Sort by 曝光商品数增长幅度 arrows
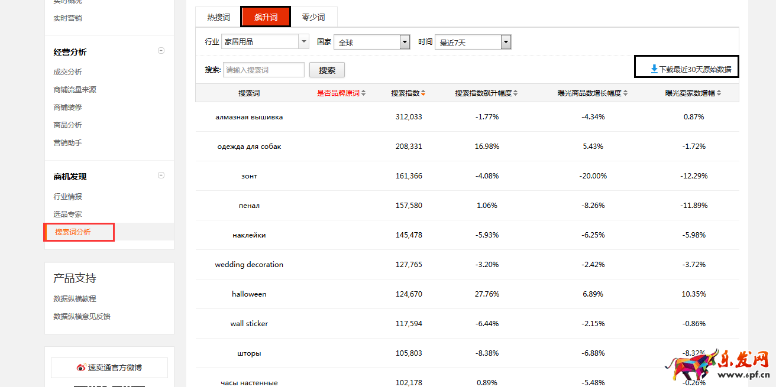 click(x=625, y=93)
